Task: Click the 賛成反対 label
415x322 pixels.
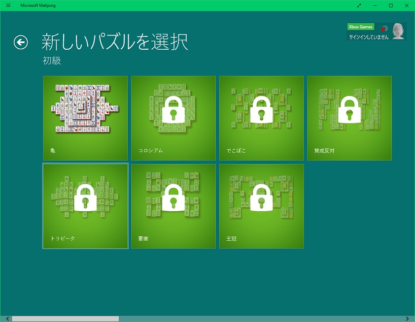Action: [324, 151]
